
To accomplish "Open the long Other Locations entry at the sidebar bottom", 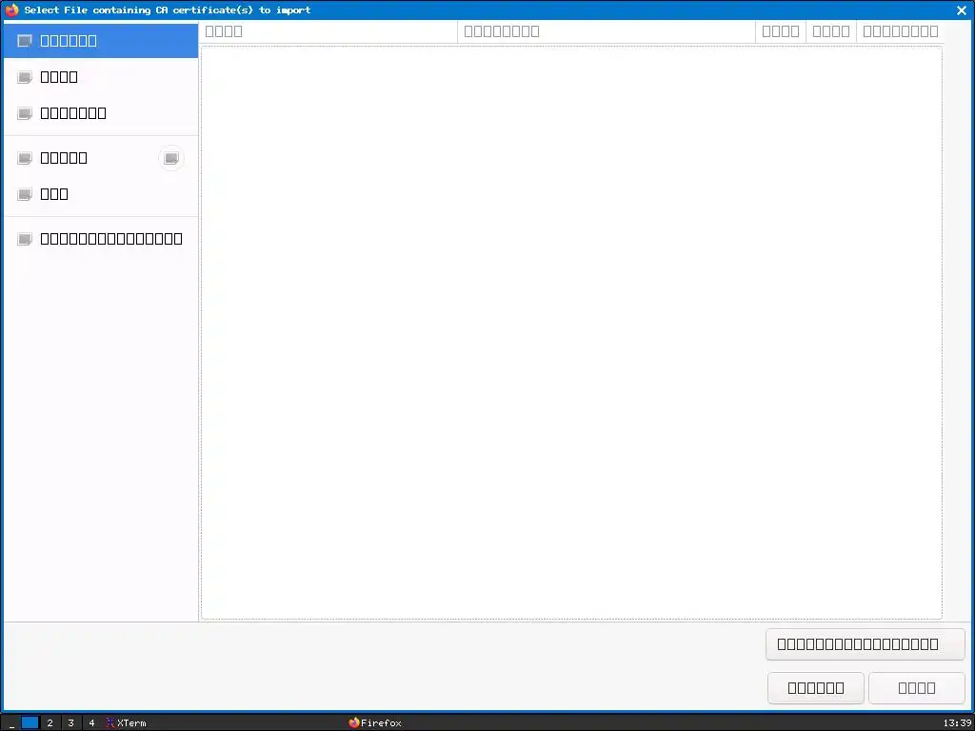I will [111, 239].
